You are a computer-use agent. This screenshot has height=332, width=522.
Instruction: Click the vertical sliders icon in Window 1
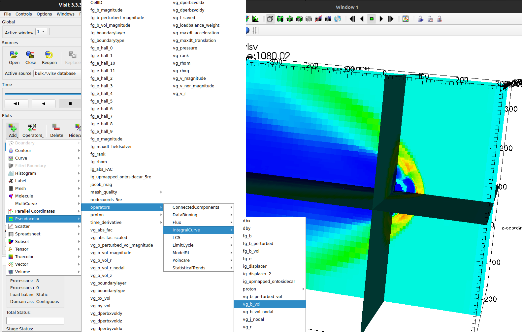[256, 30]
